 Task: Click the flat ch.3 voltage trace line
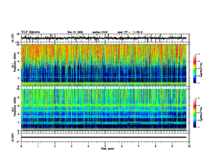104,137
